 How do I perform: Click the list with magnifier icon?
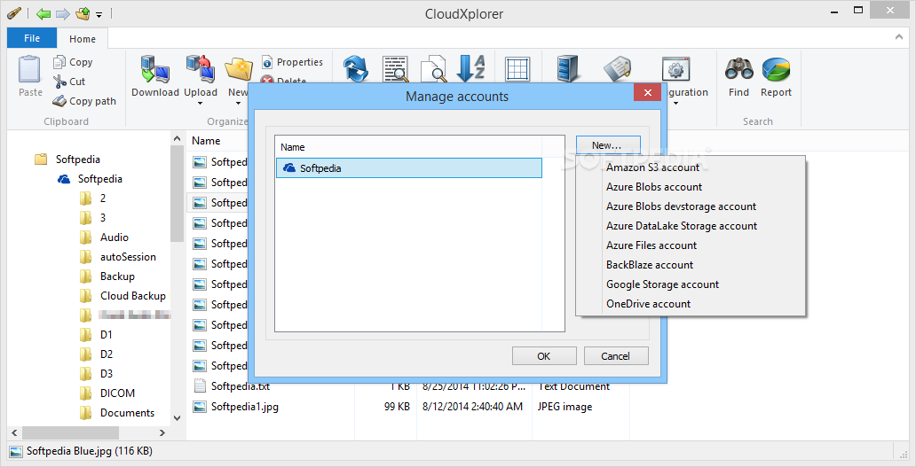[396, 69]
